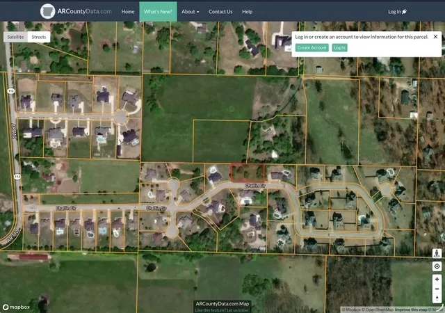Viewport: 445px width, 313px height.
Task: Expand the About dropdown menu
Action: click(x=190, y=12)
